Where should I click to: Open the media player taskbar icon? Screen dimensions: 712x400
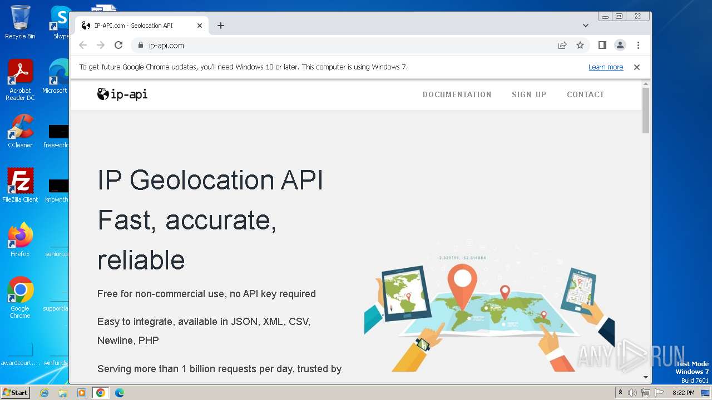pos(82,393)
